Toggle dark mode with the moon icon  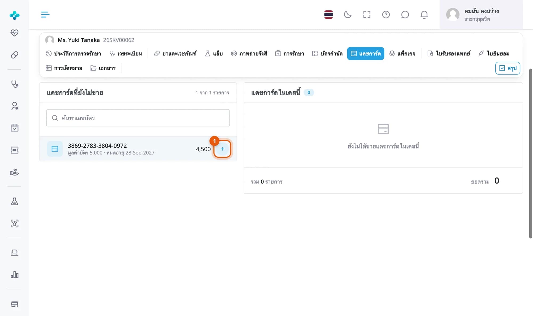click(x=348, y=14)
